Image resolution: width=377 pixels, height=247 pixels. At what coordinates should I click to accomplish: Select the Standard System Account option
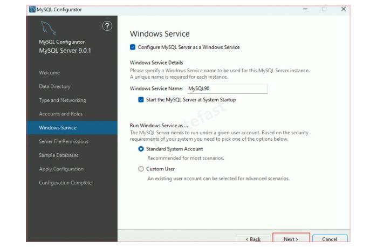click(141, 149)
